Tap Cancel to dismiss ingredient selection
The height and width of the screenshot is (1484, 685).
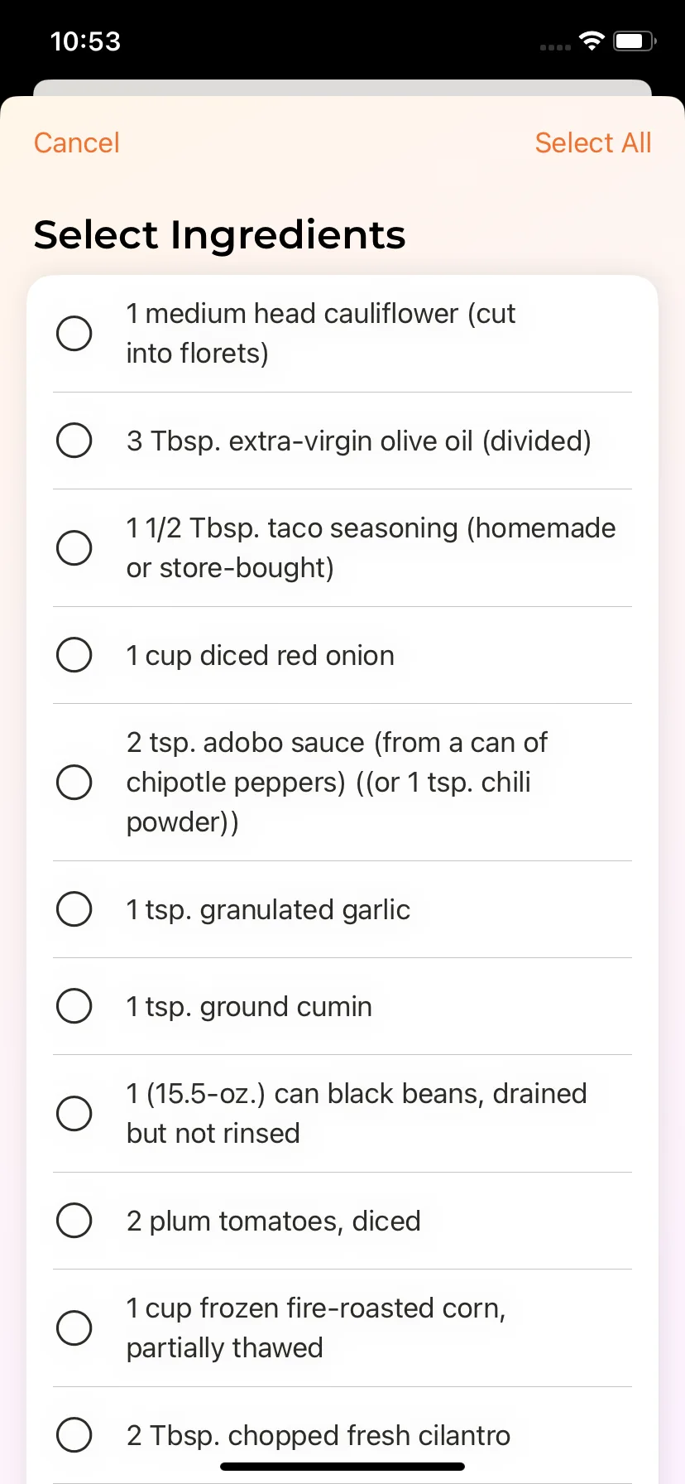coord(77,142)
